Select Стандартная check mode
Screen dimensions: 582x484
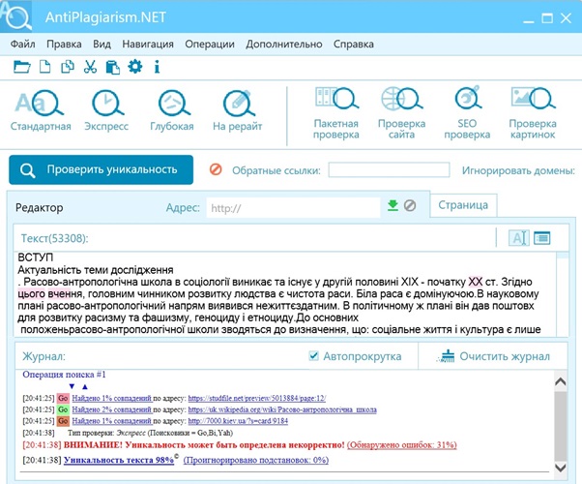point(41,110)
